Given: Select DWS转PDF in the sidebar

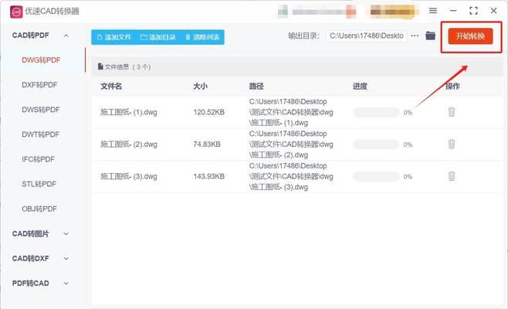Looking at the screenshot, I should 41,110.
